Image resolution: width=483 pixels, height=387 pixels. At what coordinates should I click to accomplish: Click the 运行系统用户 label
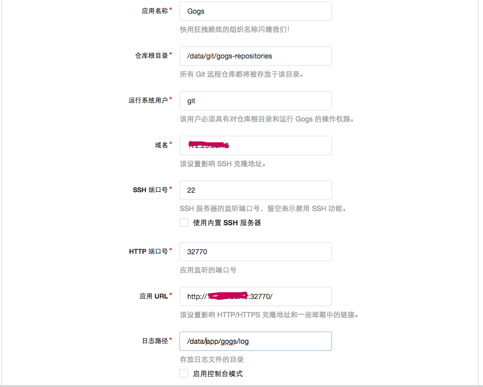click(x=148, y=101)
